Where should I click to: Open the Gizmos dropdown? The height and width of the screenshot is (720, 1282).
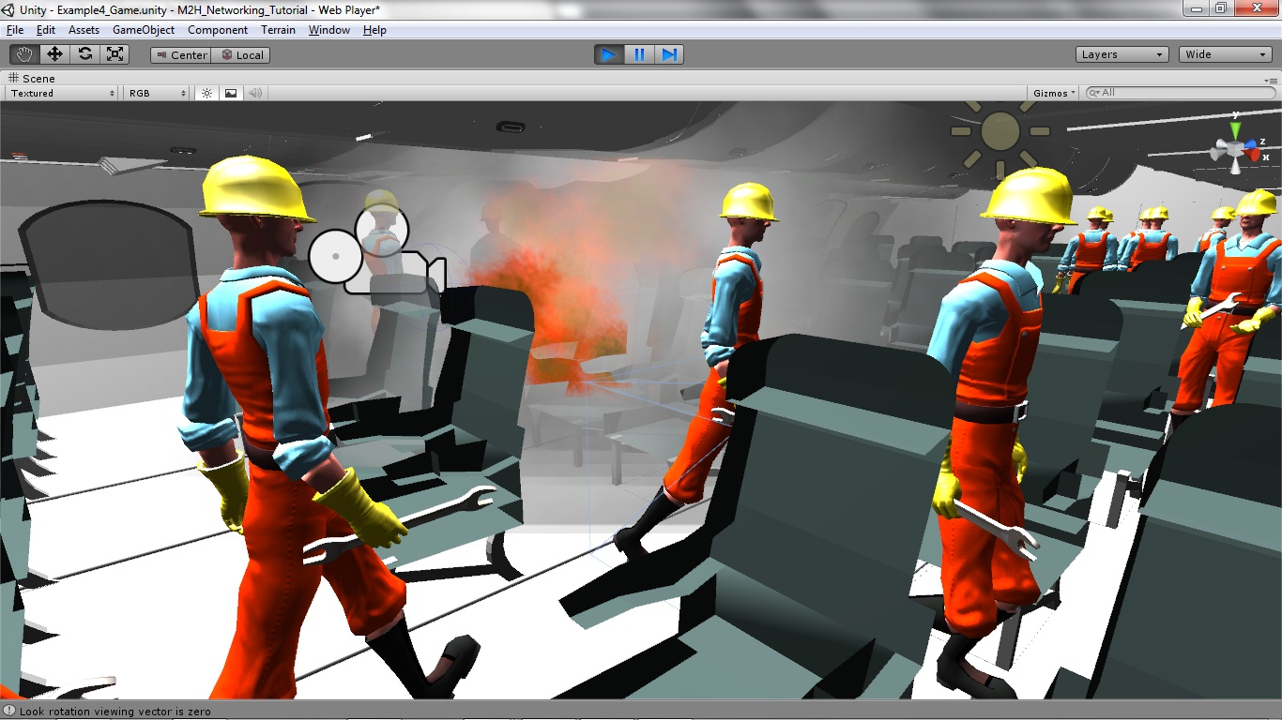click(x=1055, y=93)
